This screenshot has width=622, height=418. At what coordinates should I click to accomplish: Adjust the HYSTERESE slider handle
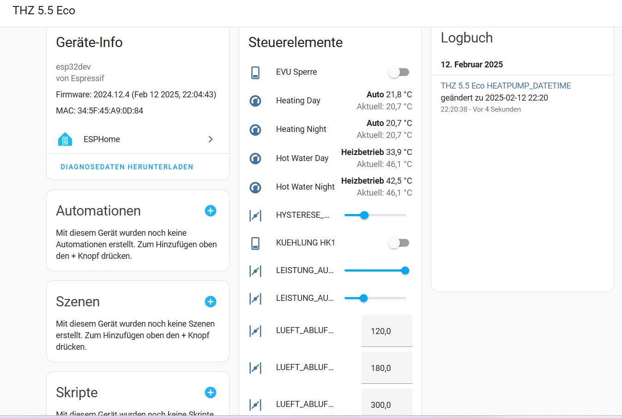pos(364,215)
